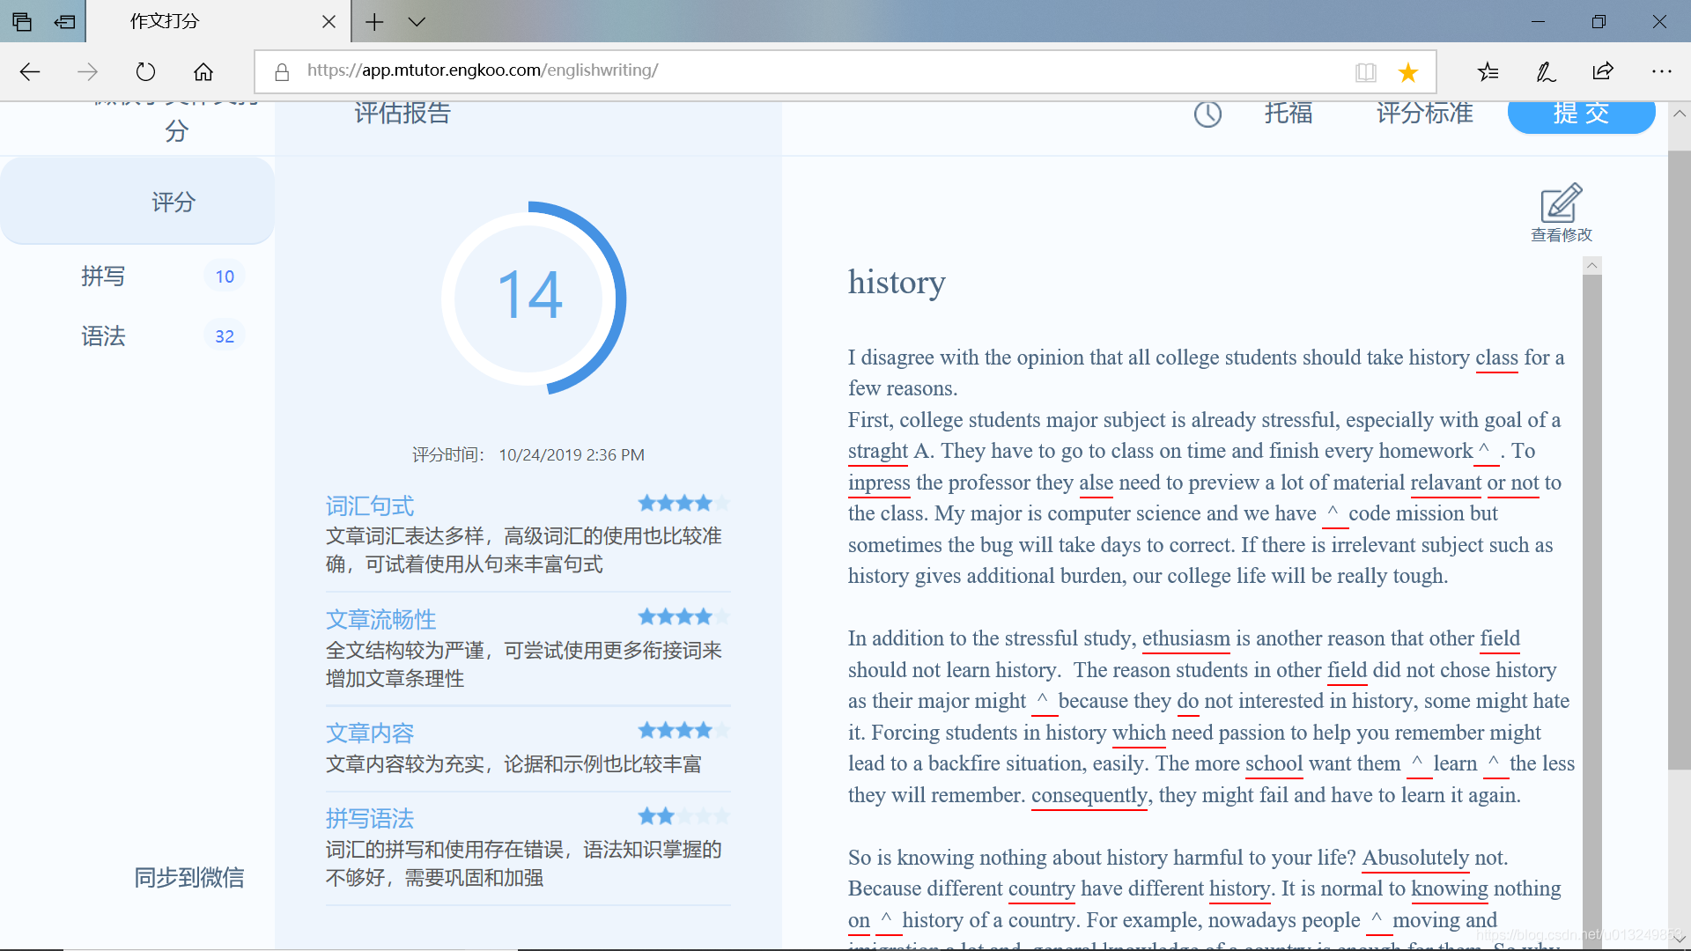Viewport: 1691px width, 951px height.
Task: Select the 评分 score tab
Action: 173,203
